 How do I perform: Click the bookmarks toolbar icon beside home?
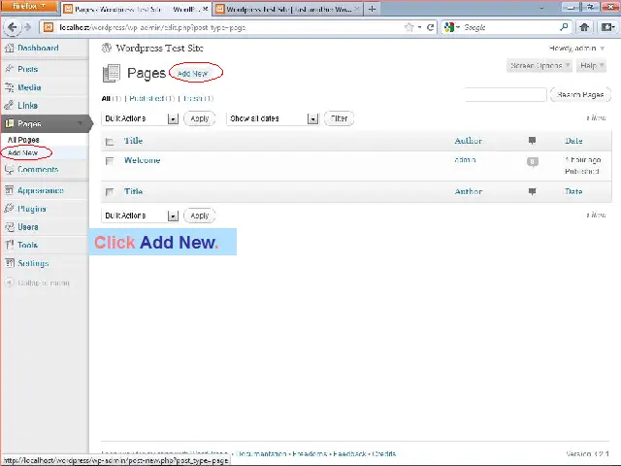coord(608,27)
